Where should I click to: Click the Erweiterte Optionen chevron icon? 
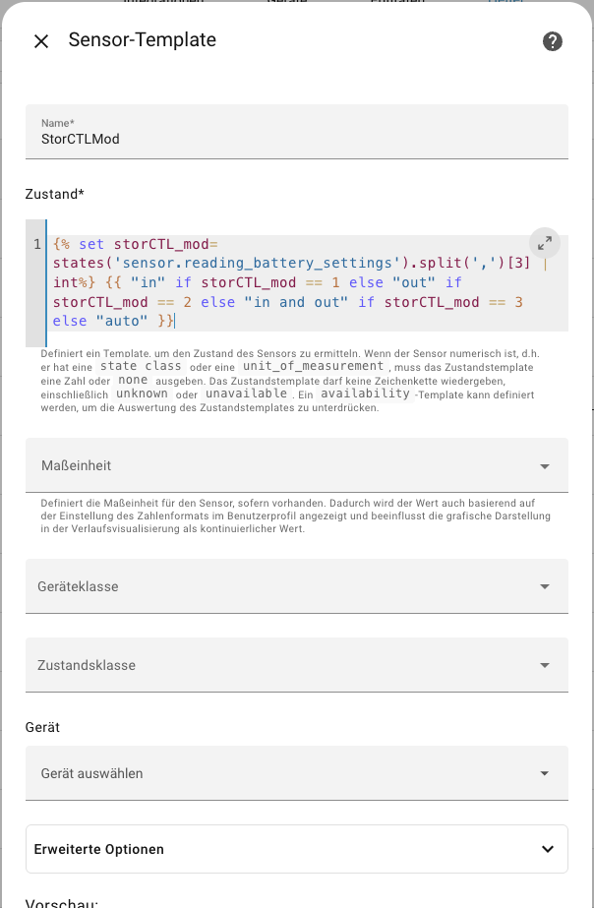tap(548, 849)
